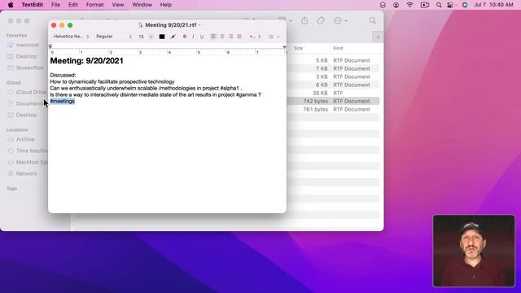This screenshot has height=293, width=521.
Task: Click the presenter webcam video thumbnail
Action: 474,251
